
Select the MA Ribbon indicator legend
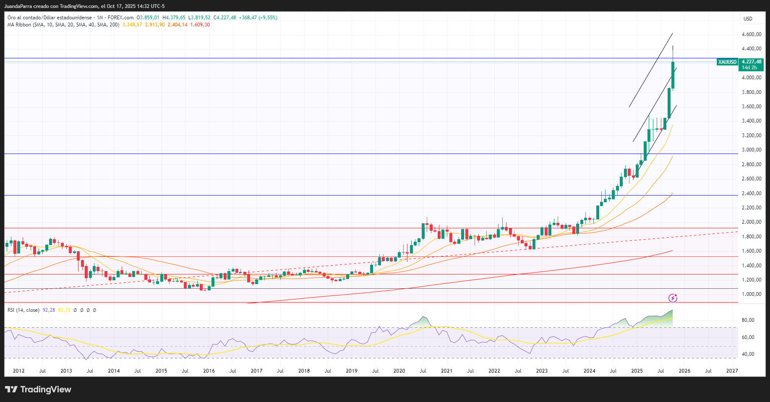pos(63,25)
